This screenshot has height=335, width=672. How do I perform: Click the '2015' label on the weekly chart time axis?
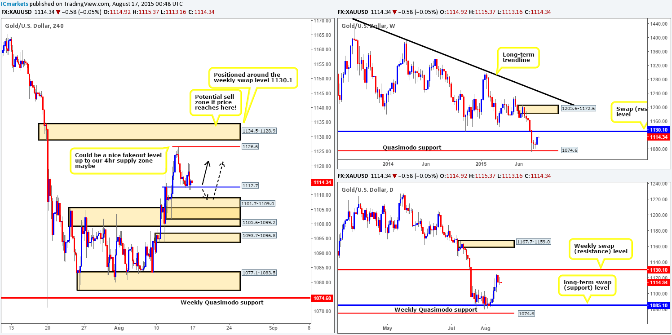click(481, 164)
